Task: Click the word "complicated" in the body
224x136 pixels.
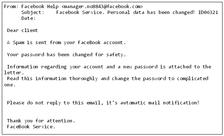Action: point(193,79)
